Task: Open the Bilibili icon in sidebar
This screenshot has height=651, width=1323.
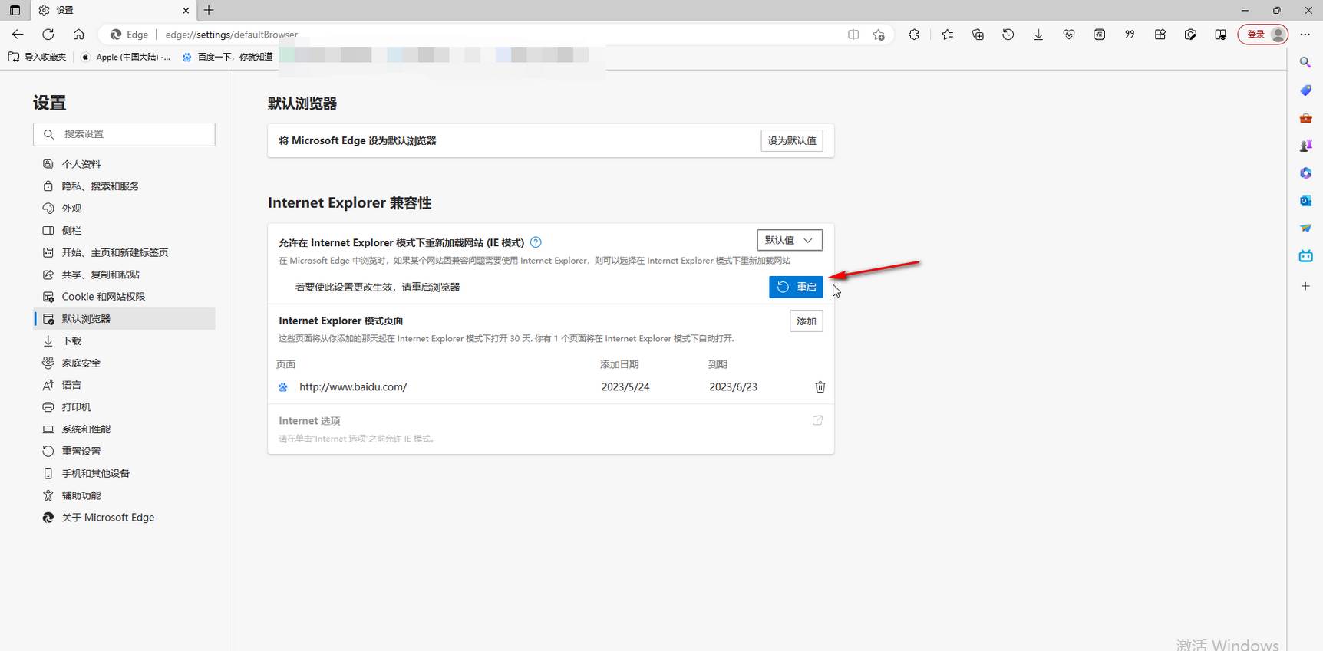Action: pyautogui.click(x=1305, y=256)
